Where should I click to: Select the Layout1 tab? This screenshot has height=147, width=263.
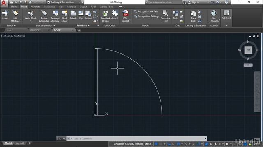click(20, 143)
